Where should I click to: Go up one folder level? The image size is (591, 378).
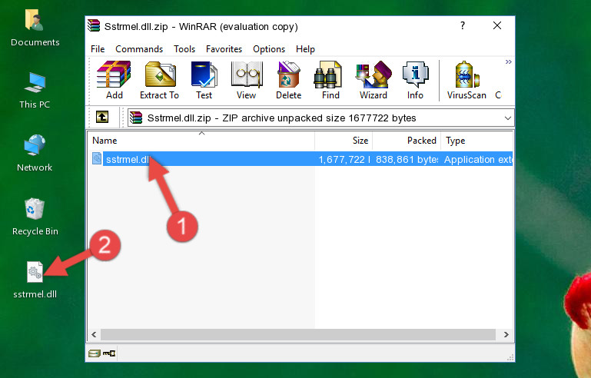102,118
